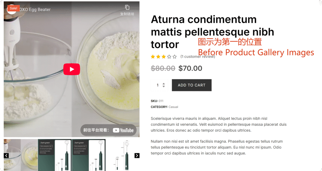322x171 pixels.
Task: Click the channel avatar on video
Action: [x=12, y=9]
